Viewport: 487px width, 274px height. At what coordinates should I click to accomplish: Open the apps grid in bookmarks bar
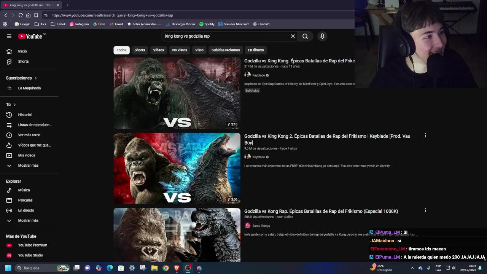[x=5, y=24]
